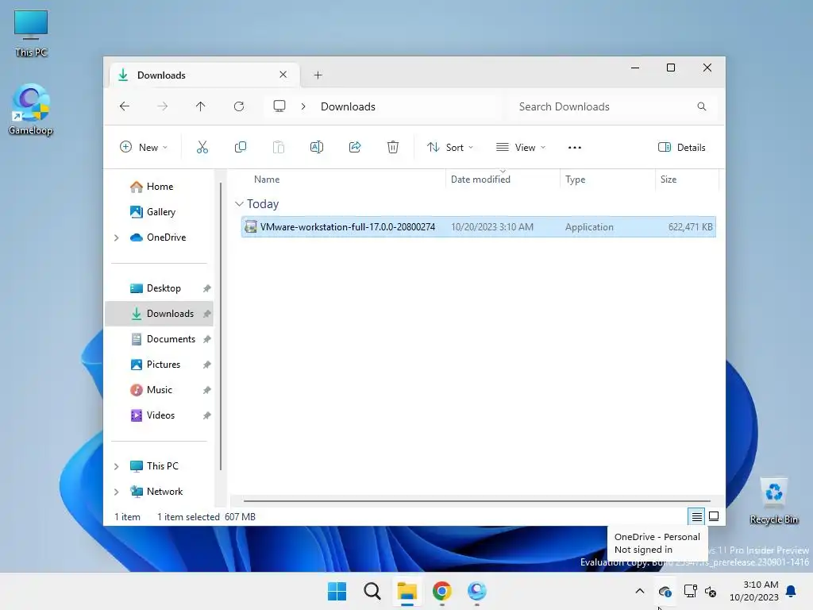Click the muted volume tray icon

tap(711, 591)
